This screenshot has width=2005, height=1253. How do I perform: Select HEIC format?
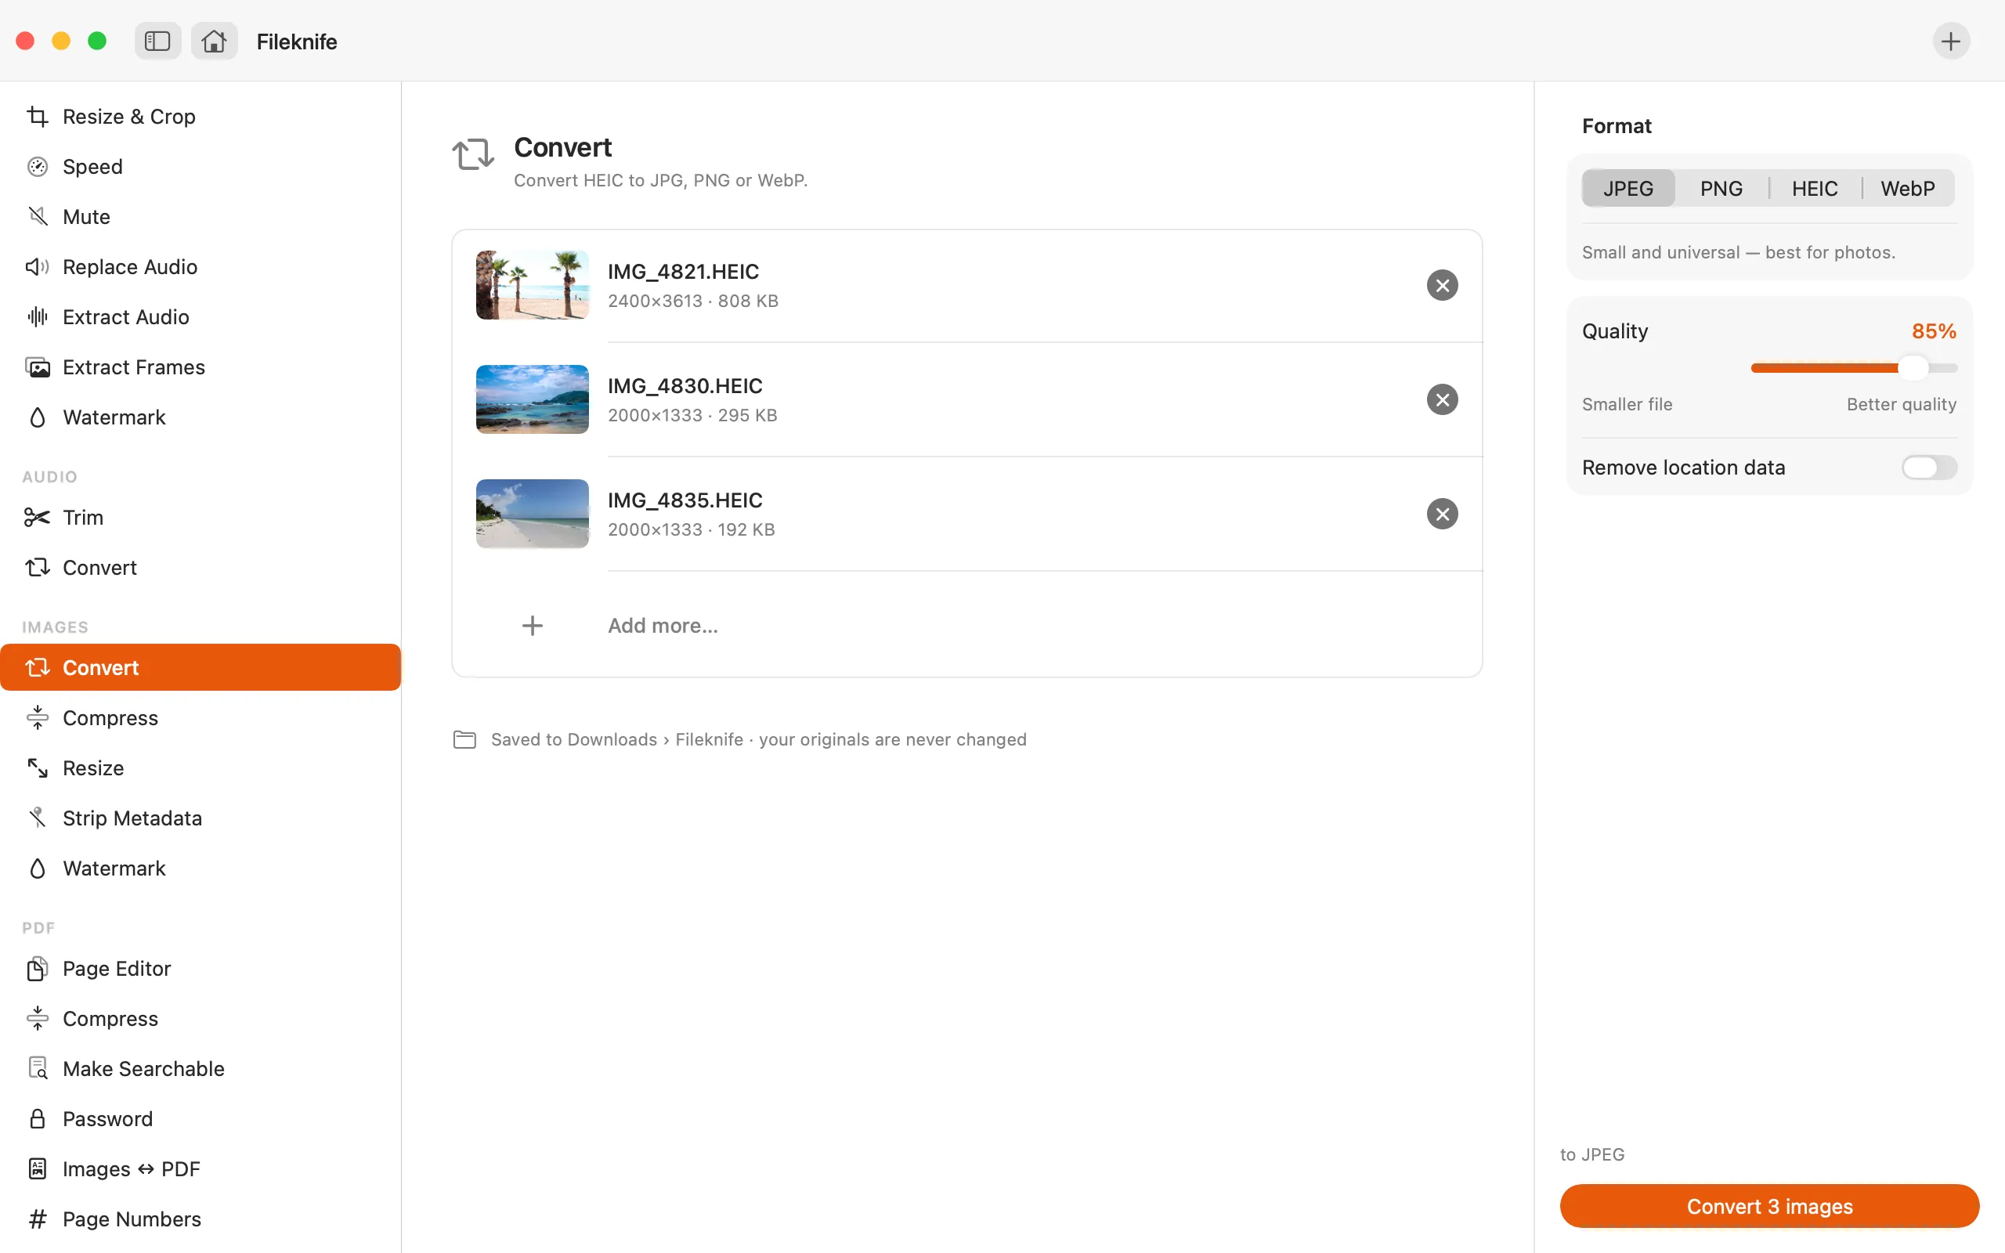point(1815,189)
